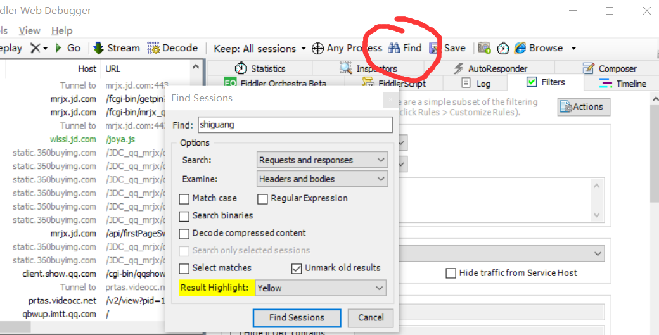The image size is (659, 335).
Task: Switch to the Statistics tab
Action: pos(260,68)
